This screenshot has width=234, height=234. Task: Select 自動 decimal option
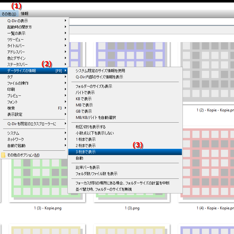(x=125, y=158)
